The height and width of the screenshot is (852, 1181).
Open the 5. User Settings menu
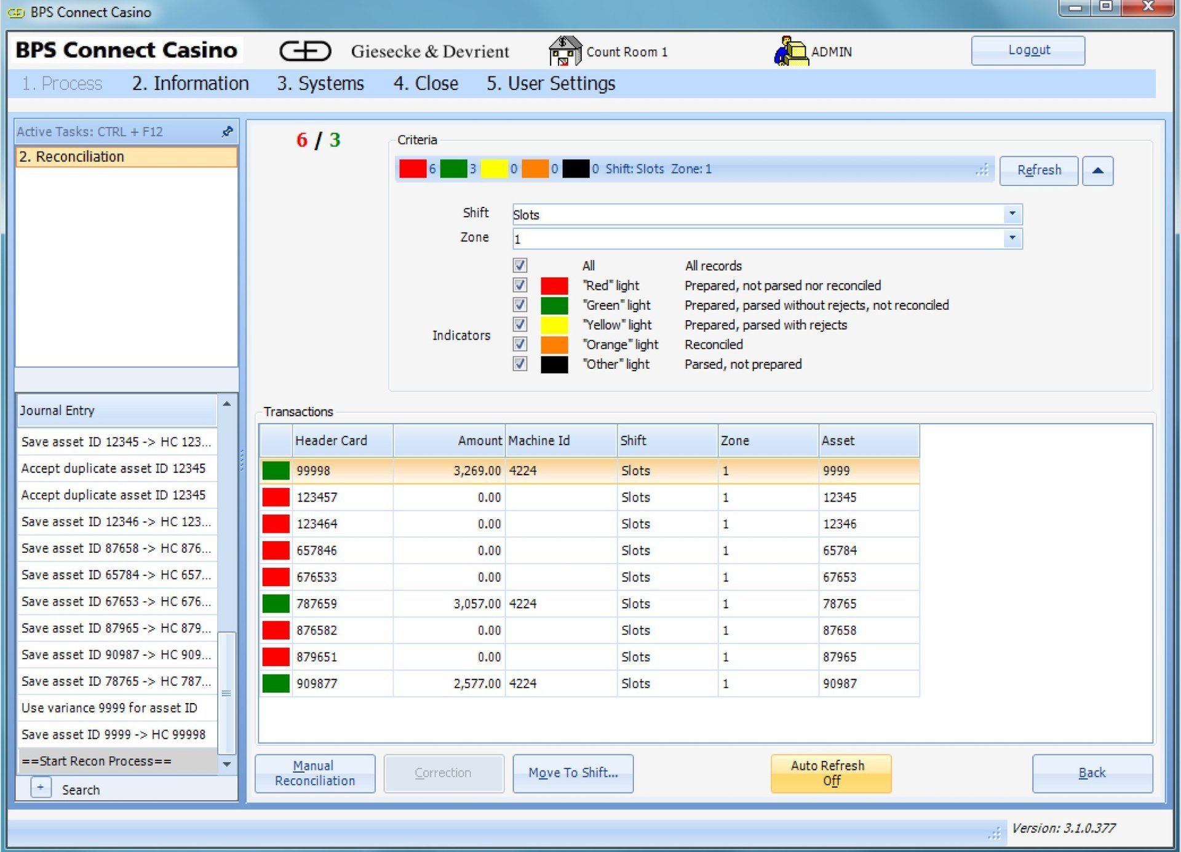tap(551, 83)
